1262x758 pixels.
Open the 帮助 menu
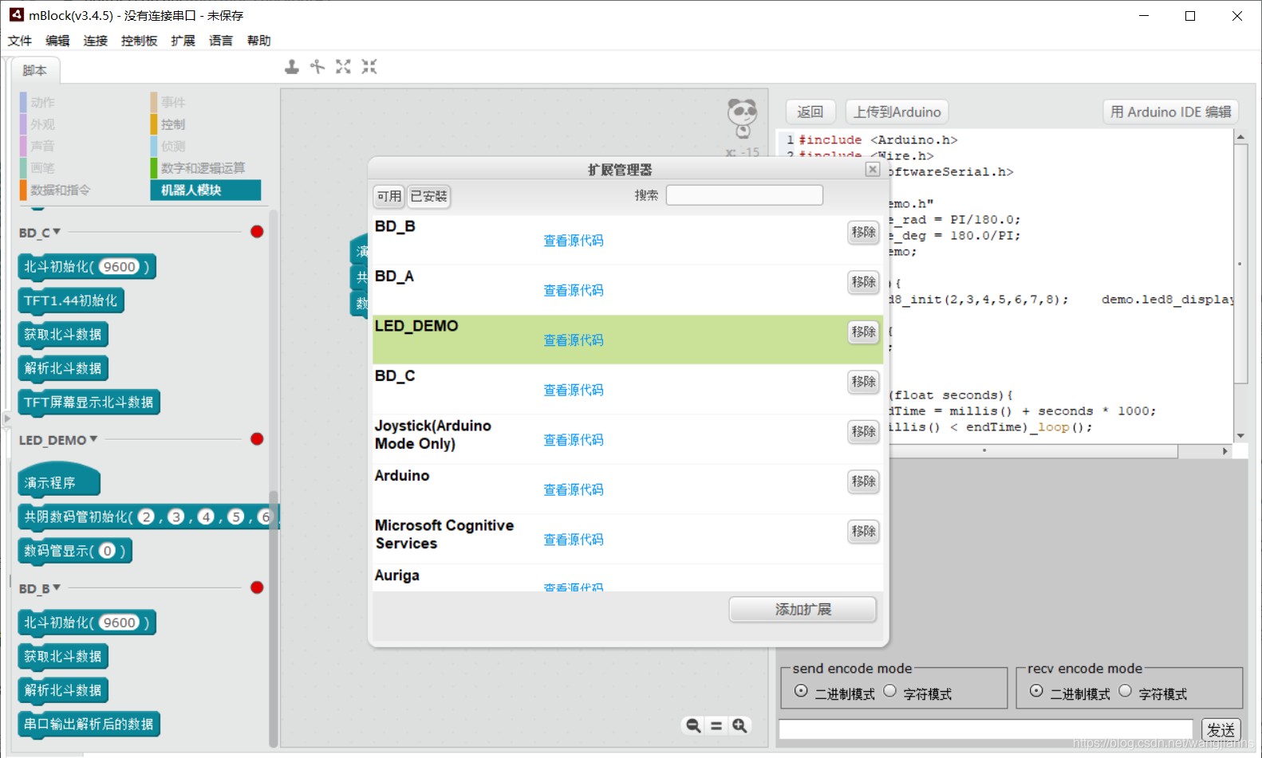258,41
